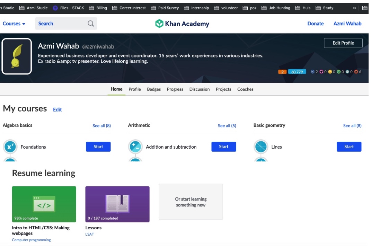371x247 pixels.
Task: Click the energy points badge 60,779
Action: tap(297, 72)
